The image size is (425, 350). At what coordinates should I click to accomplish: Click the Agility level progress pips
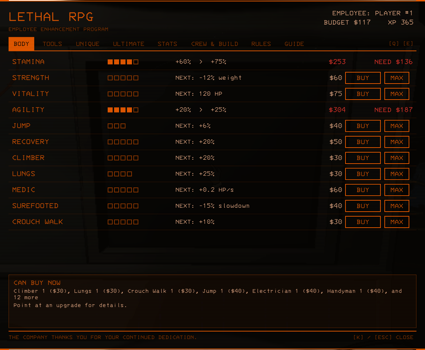(x=123, y=110)
